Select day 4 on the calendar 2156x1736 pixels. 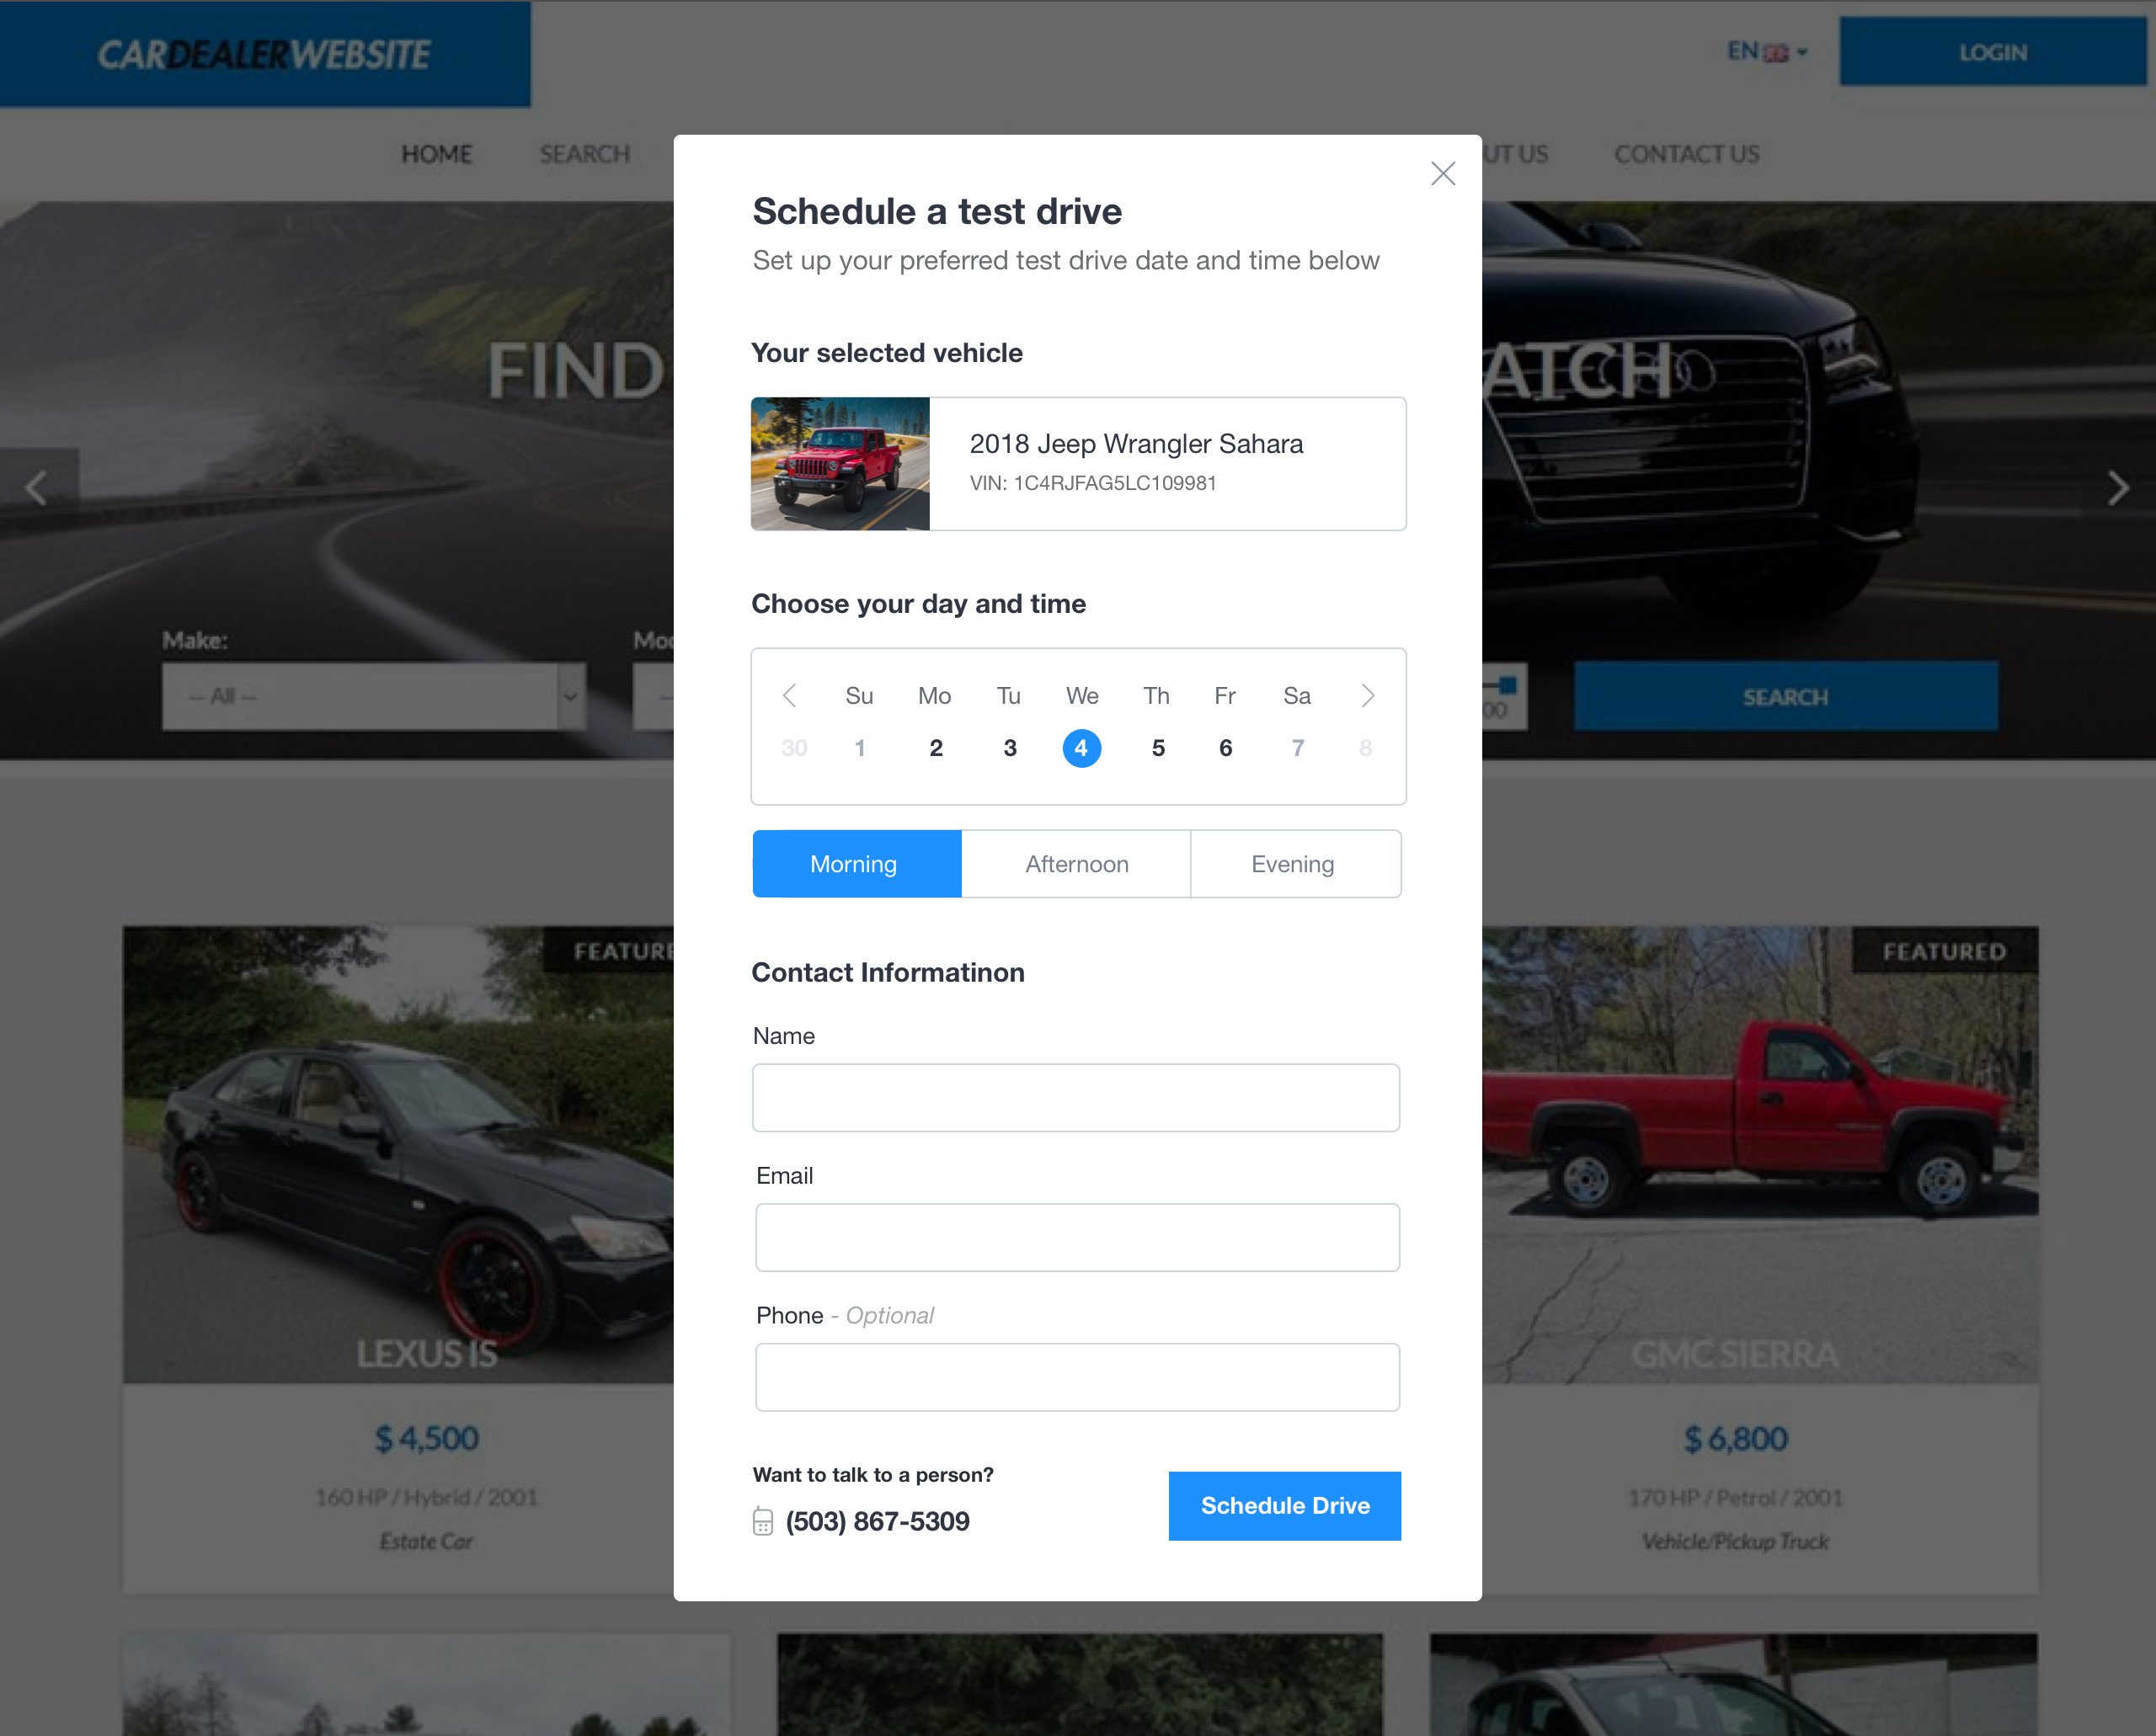(1081, 748)
